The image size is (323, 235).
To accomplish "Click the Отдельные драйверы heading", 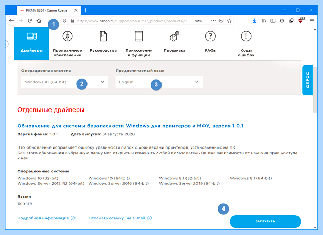I will (51, 110).
